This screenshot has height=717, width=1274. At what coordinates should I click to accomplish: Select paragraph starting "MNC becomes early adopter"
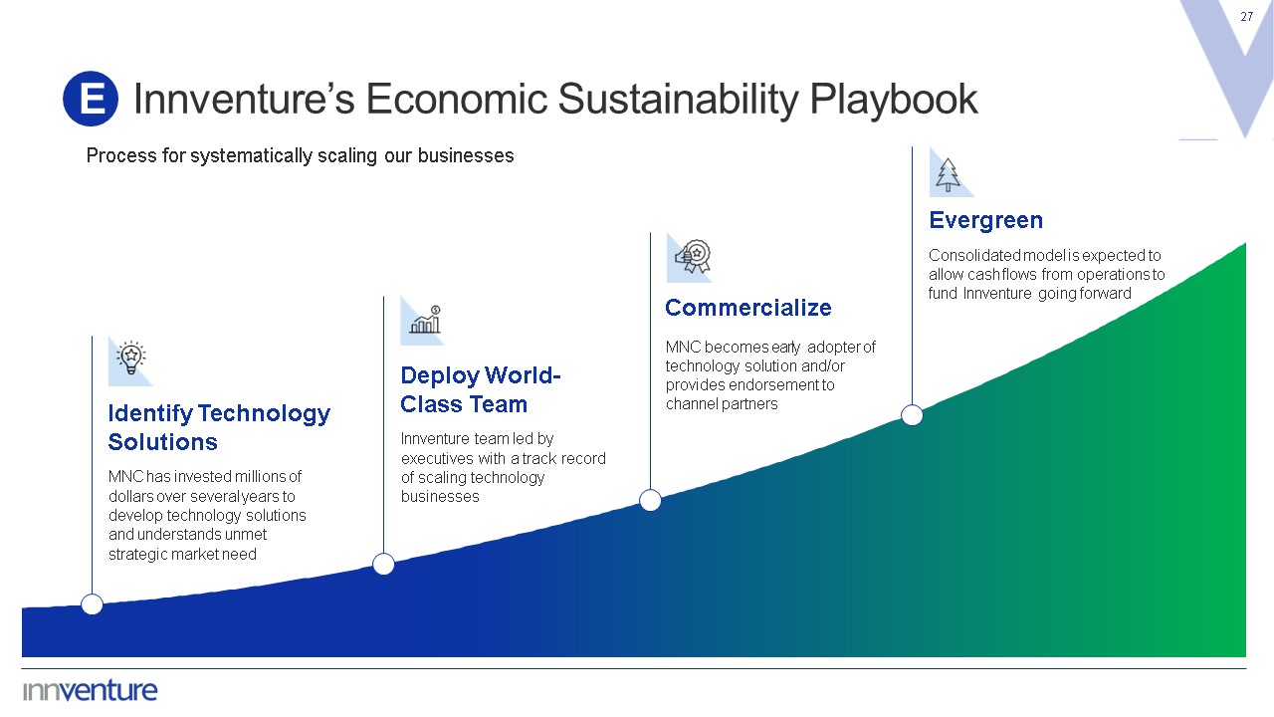770,375
